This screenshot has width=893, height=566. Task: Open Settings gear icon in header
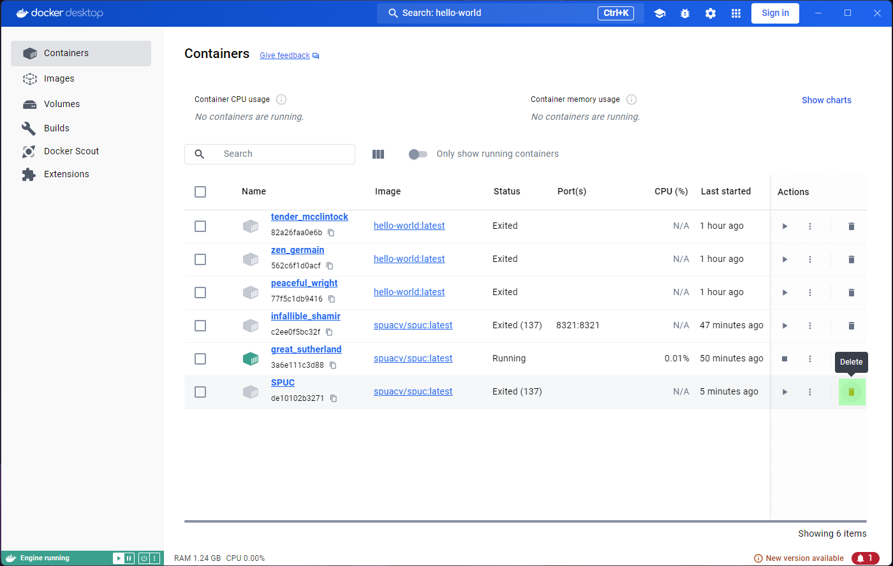(711, 13)
